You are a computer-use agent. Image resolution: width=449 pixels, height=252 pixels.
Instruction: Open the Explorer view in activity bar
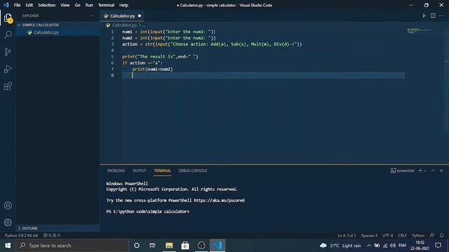[x=8, y=17]
